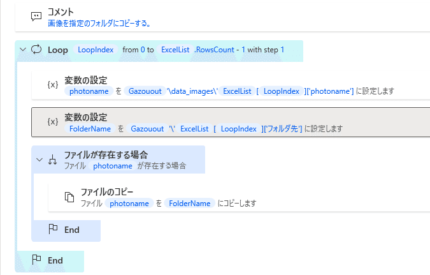Click the comment speech bubble icon
This screenshot has width=430, height=275.
click(x=36, y=17)
